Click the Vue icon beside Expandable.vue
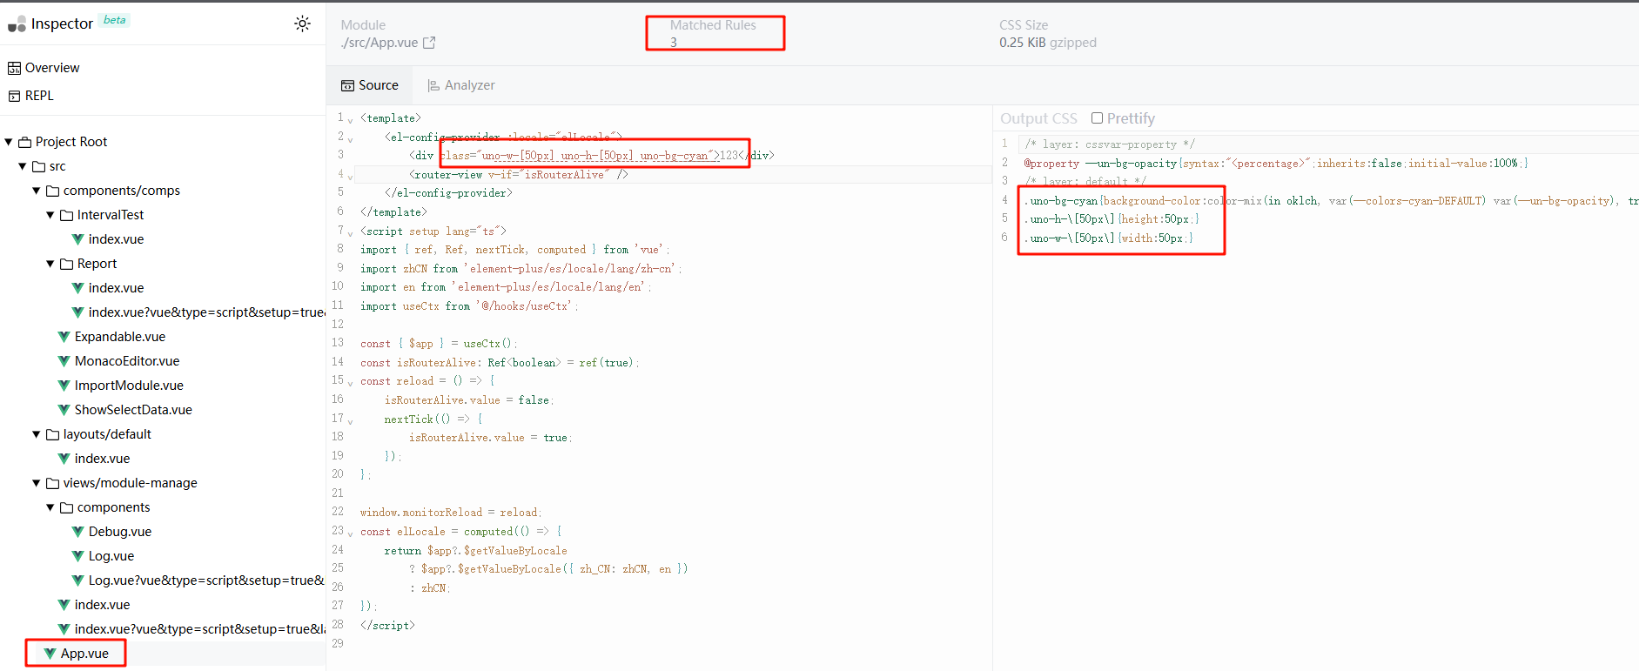The image size is (1639, 671). (x=64, y=337)
